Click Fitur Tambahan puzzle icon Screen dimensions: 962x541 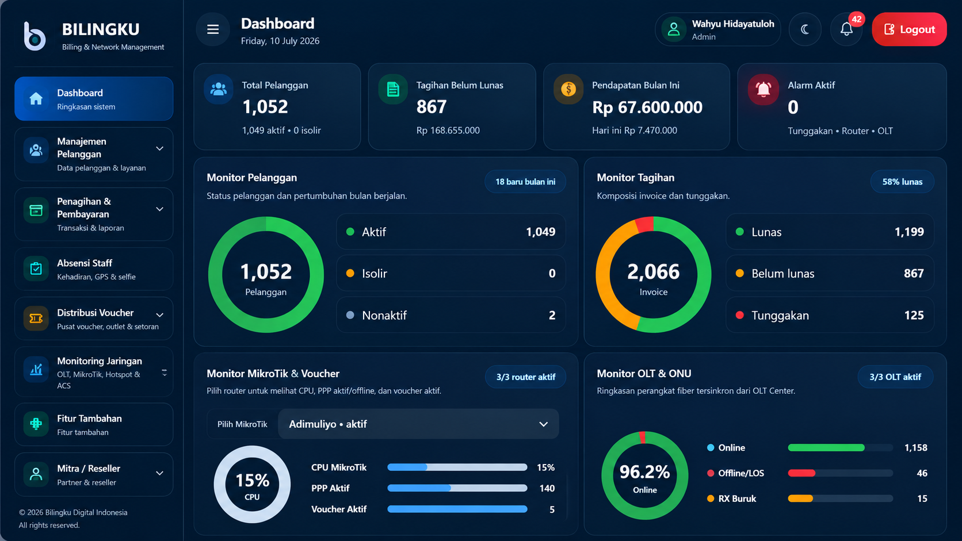[x=36, y=424]
